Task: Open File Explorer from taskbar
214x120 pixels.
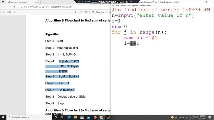Action: 75,117
